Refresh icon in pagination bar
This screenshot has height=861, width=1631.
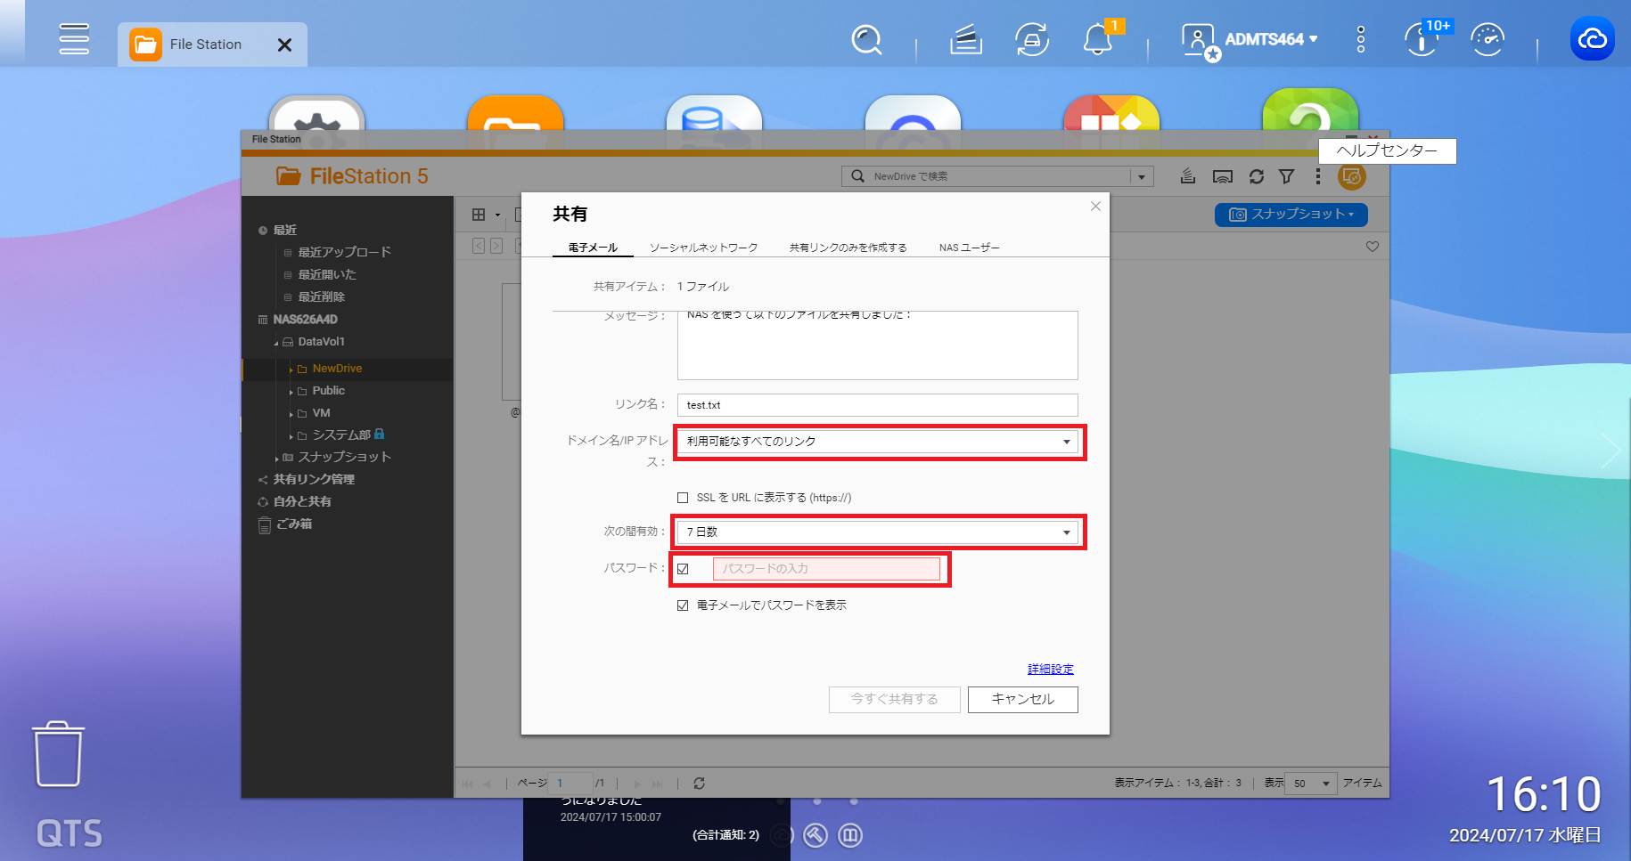coord(699,784)
